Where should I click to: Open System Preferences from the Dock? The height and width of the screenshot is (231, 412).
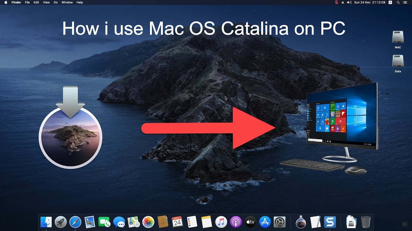280,222
